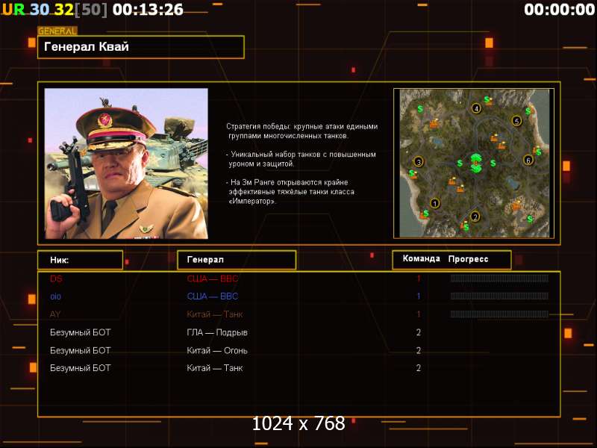Click the 'Генерал Квай' title field
Image resolution: width=597 pixels, height=448 pixels.
pos(141,47)
